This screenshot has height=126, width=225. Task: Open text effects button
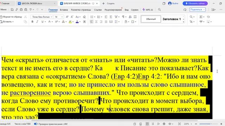[x=63, y=22]
